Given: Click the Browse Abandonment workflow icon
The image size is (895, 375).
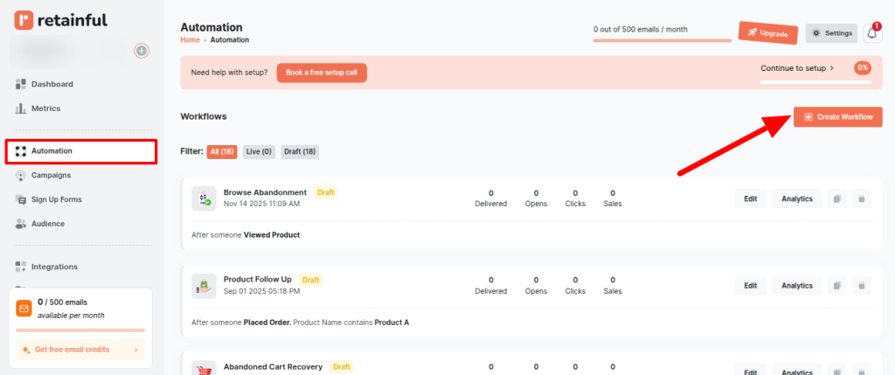Looking at the screenshot, I should click(204, 198).
